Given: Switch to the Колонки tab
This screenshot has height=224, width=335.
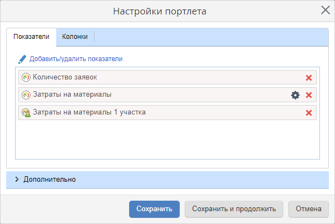Looking at the screenshot, I should (75, 37).
